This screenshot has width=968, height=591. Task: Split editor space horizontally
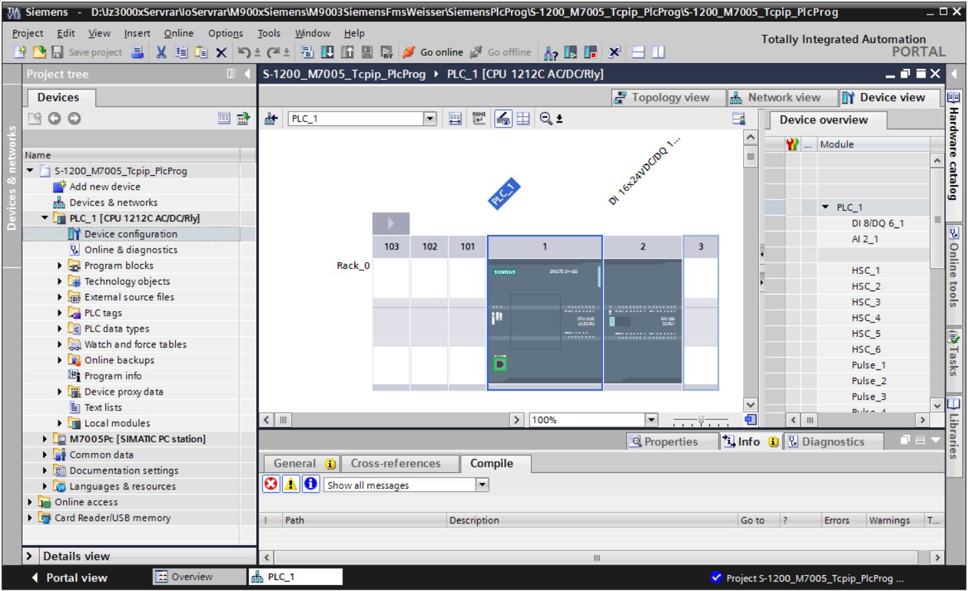pos(638,52)
